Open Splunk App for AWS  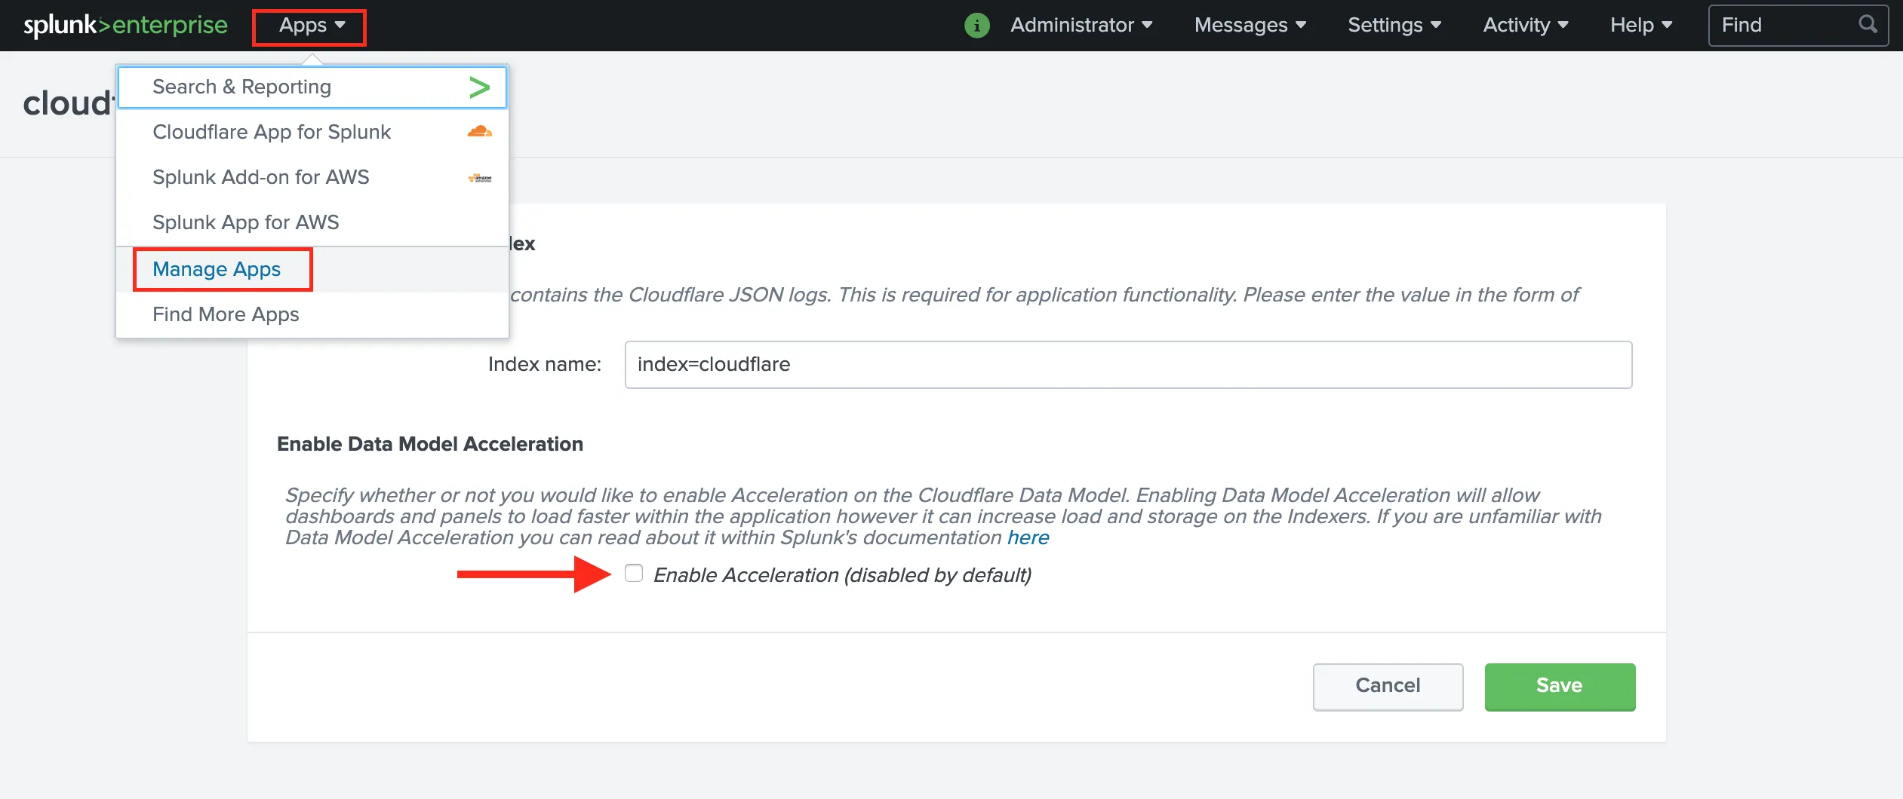(x=245, y=222)
